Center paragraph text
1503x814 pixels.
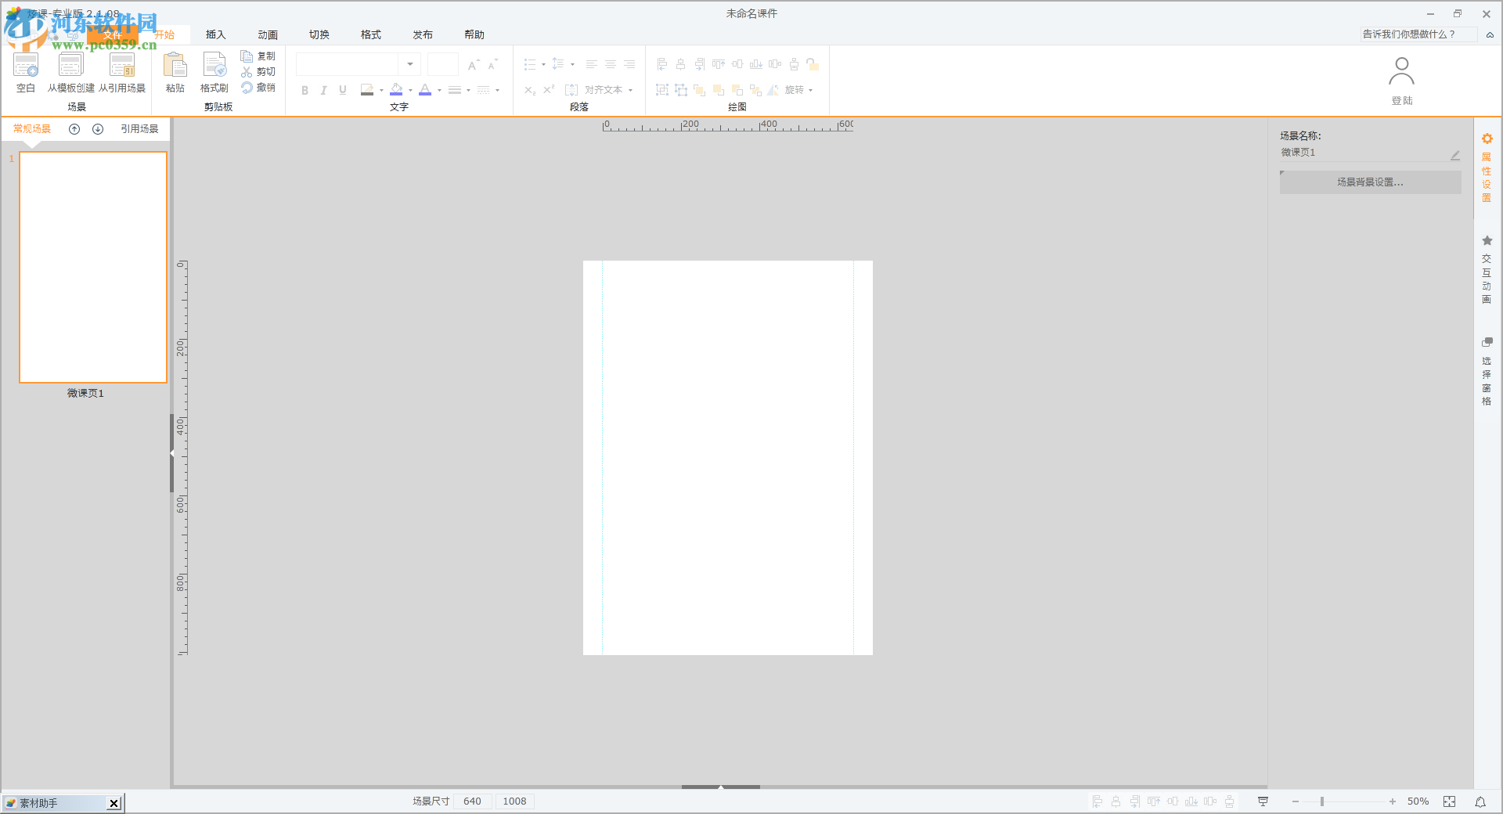click(x=611, y=64)
